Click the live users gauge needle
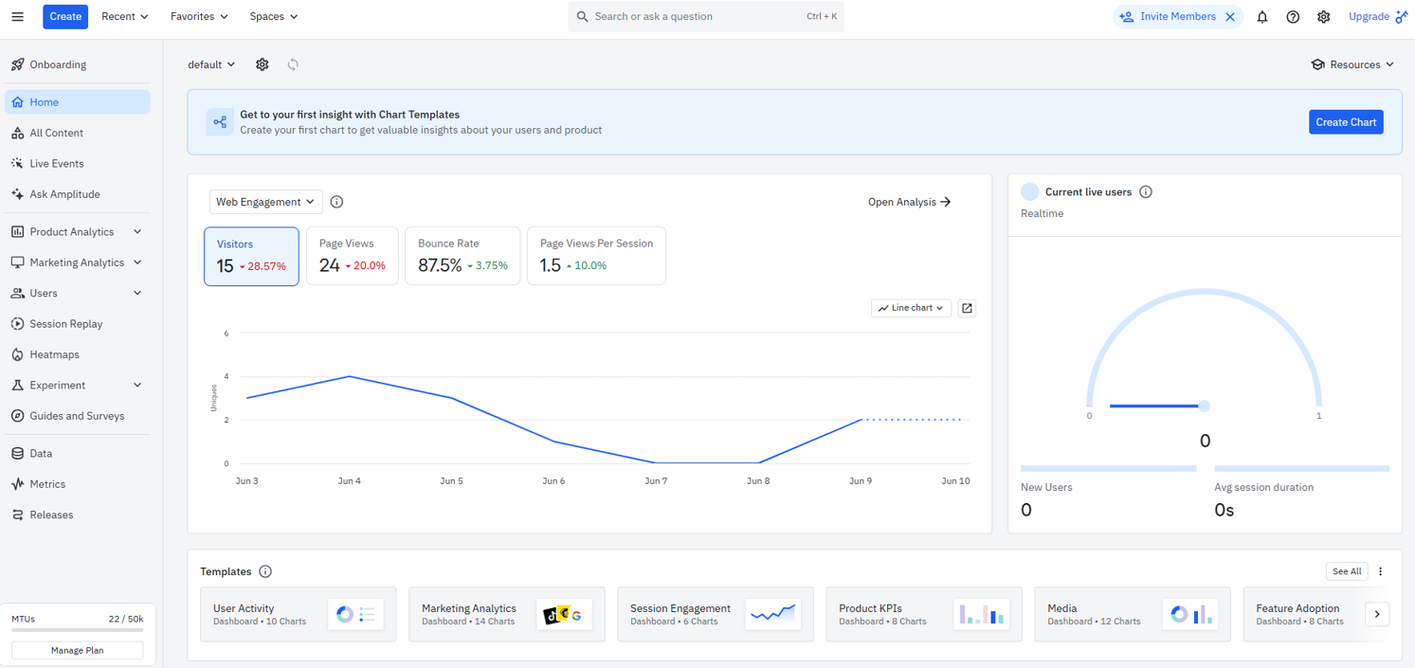 coord(1159,406)
